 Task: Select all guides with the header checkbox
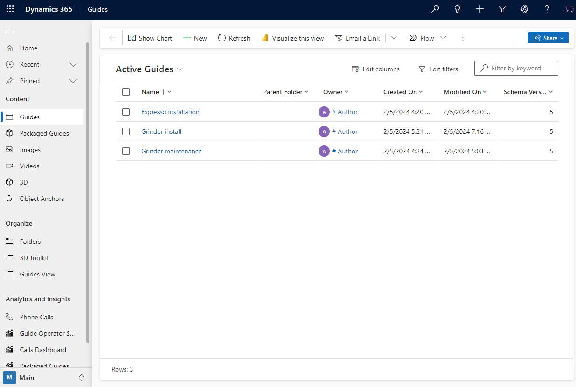tap(126, 92)
